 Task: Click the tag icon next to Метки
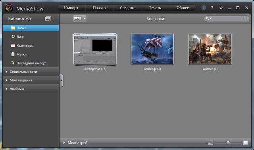point(13,54)
